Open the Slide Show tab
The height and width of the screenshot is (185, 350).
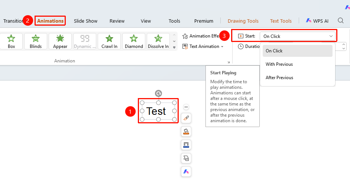point(85,21)
